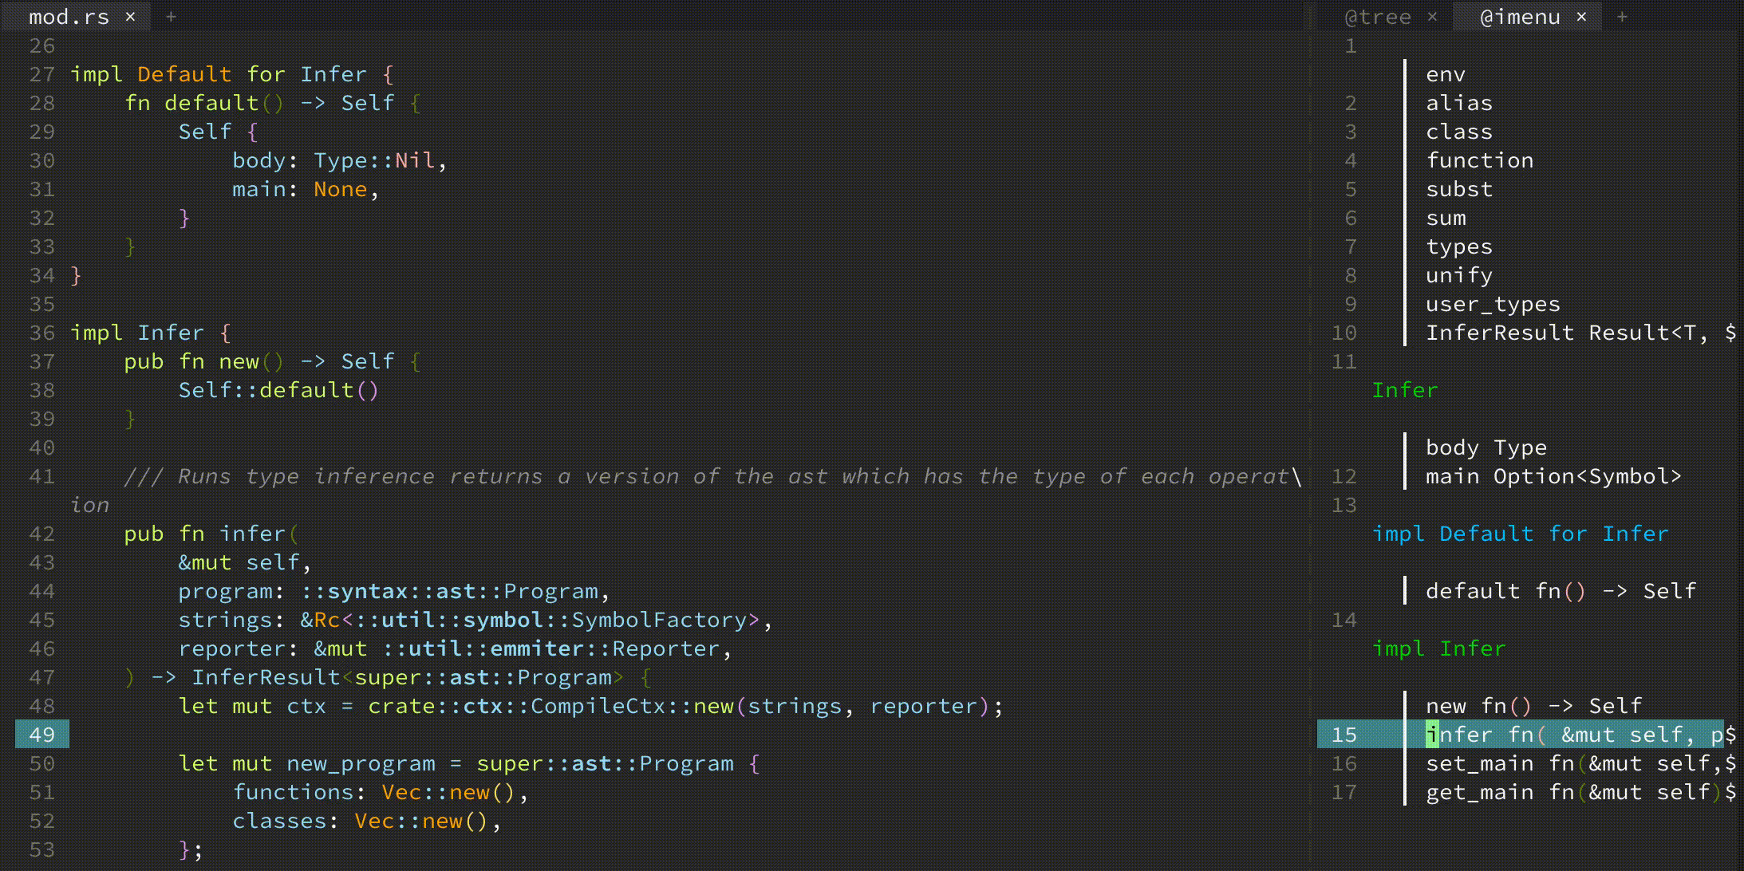Viewport: 1744px width, 871px height.
Task: Click line number 49 in the gutter
Action: [x=41, y=735]
